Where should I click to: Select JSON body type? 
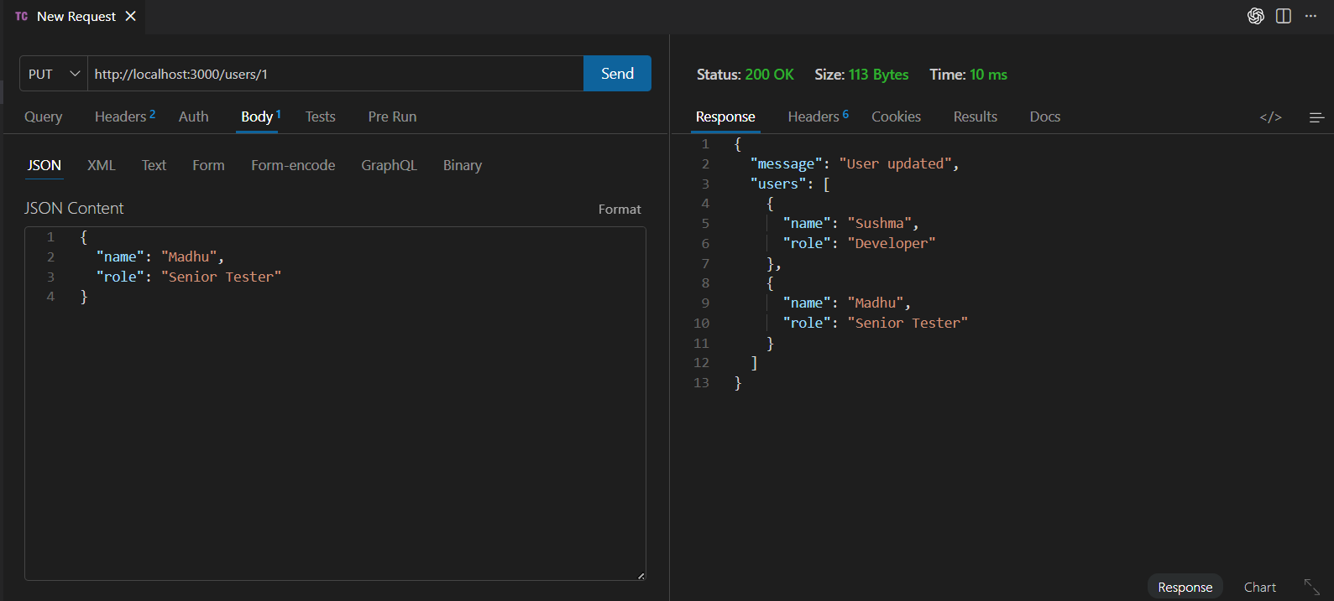pyautogui.click(x=44, y=165)
